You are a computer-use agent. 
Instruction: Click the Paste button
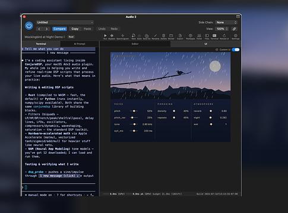[x=87, y=29]
